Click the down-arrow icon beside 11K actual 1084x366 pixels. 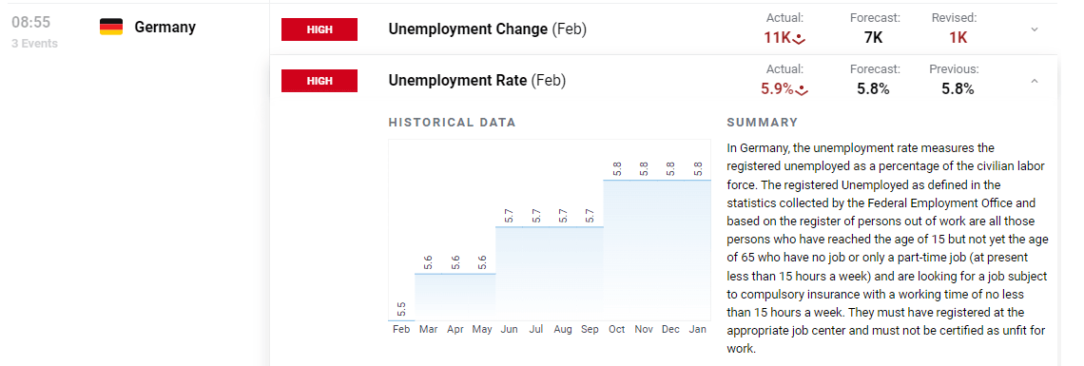coord(800,39)
